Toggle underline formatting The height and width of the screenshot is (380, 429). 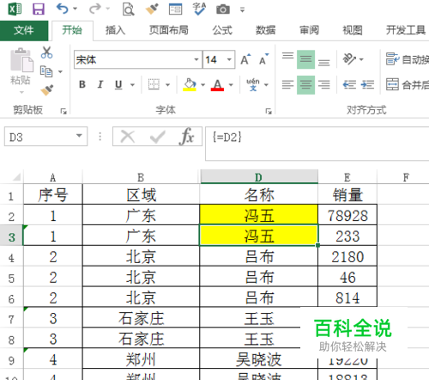(118, 84)
